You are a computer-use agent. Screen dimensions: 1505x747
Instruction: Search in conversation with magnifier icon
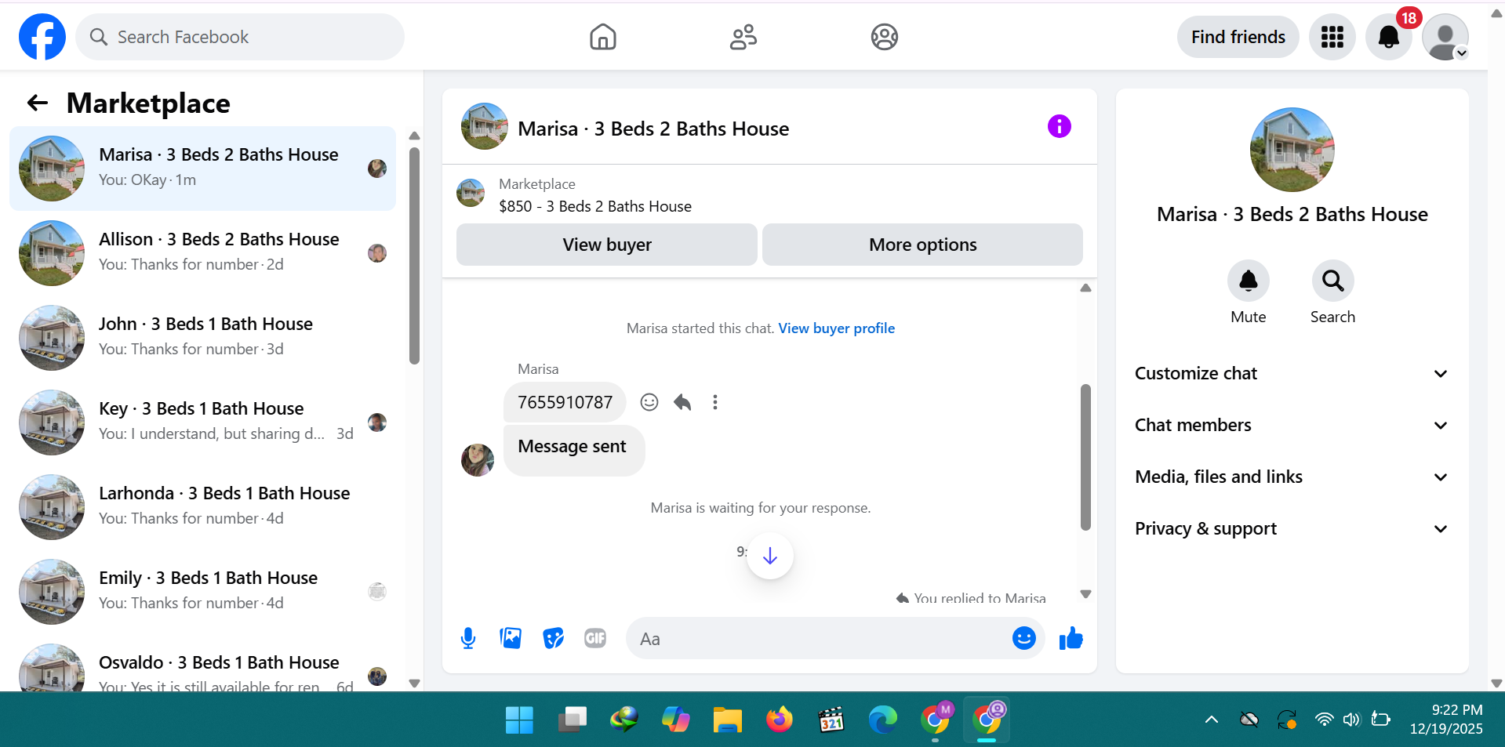pos(1332,281)
